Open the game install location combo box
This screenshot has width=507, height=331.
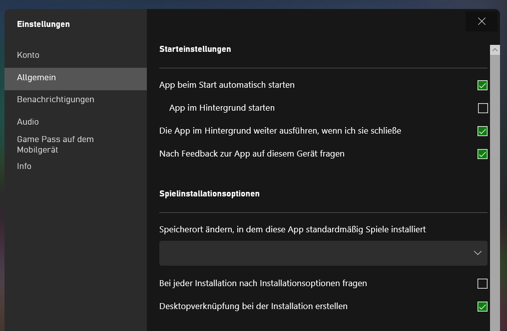[x=323, y=253]
